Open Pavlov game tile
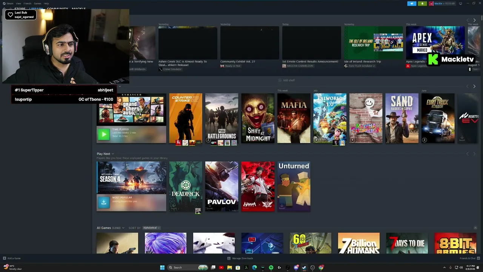 222,187
